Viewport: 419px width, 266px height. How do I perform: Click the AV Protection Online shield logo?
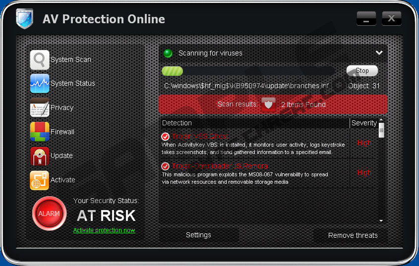click(24, 18)
